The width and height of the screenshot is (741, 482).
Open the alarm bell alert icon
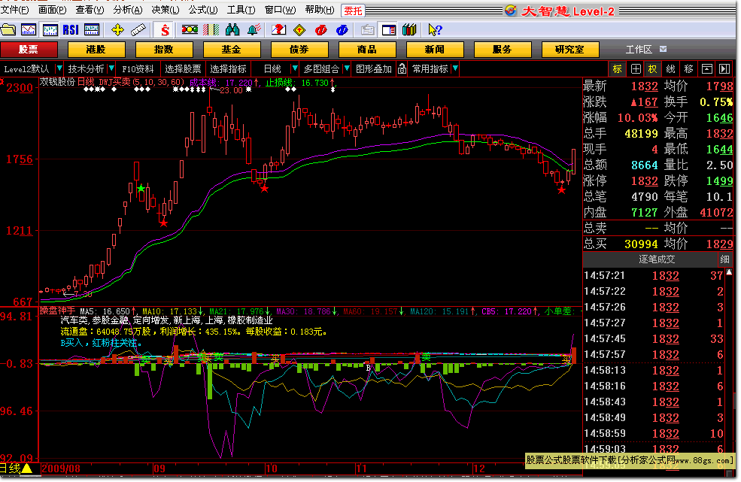tap(254, 30)
